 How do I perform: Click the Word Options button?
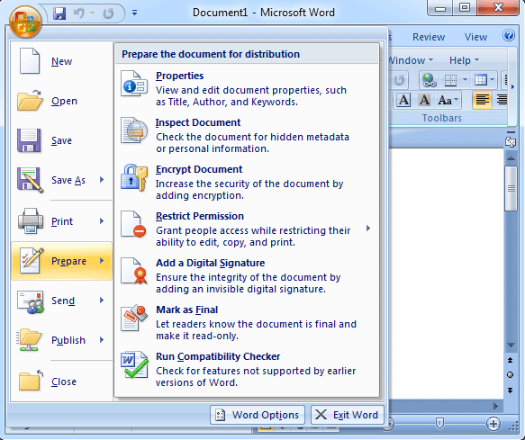[x=258, y=415]
